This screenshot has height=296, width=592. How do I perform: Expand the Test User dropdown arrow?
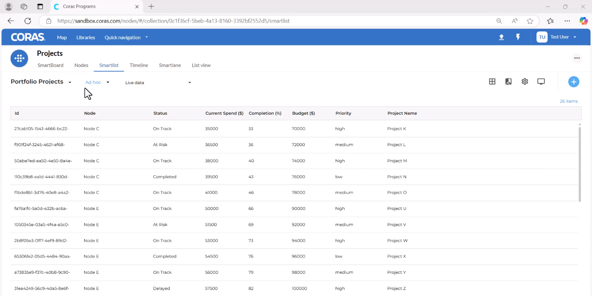(575, 37)
